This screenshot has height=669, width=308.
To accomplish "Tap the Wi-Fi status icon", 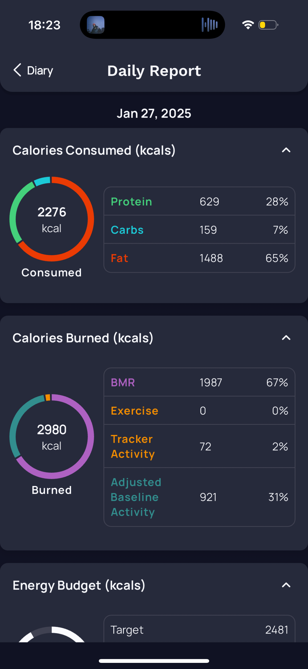I will (x=248, y=25).
